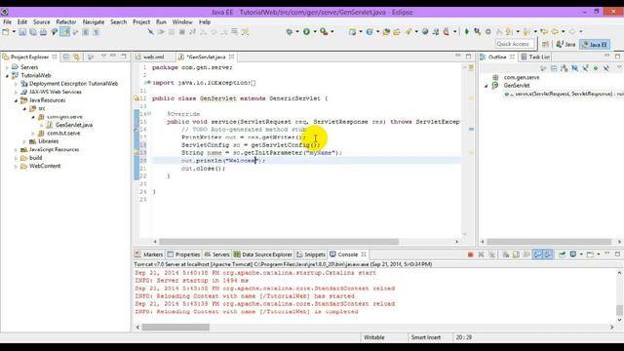The image size is (624, 351).
Task: Open the Properties tab
Action: 184,254
